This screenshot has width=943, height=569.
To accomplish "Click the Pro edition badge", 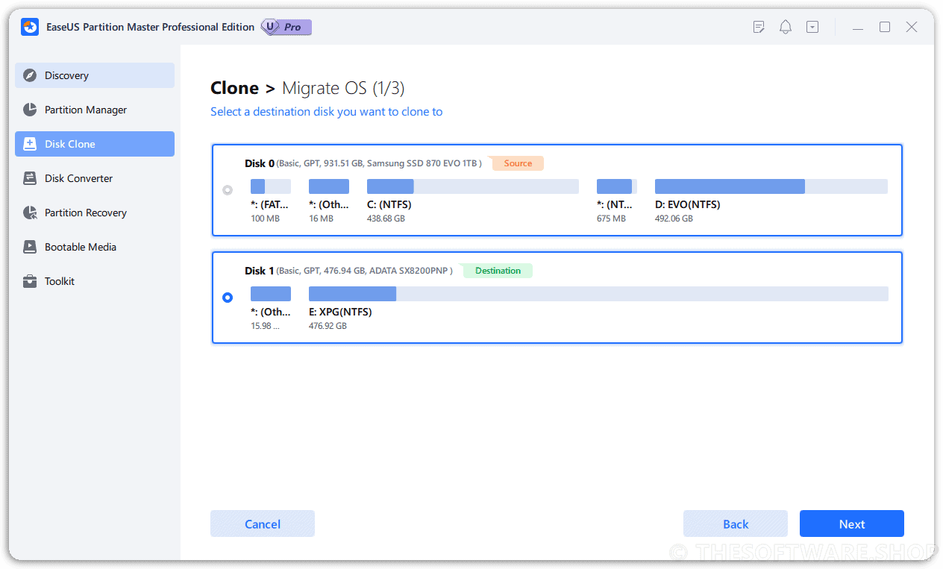I will pos(286,27).
